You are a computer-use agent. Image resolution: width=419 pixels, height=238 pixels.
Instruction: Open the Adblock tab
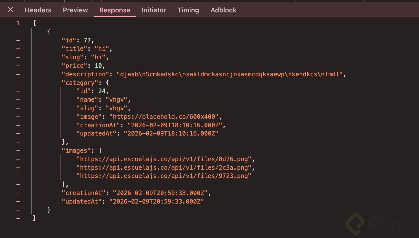click(x=223, y=10)
